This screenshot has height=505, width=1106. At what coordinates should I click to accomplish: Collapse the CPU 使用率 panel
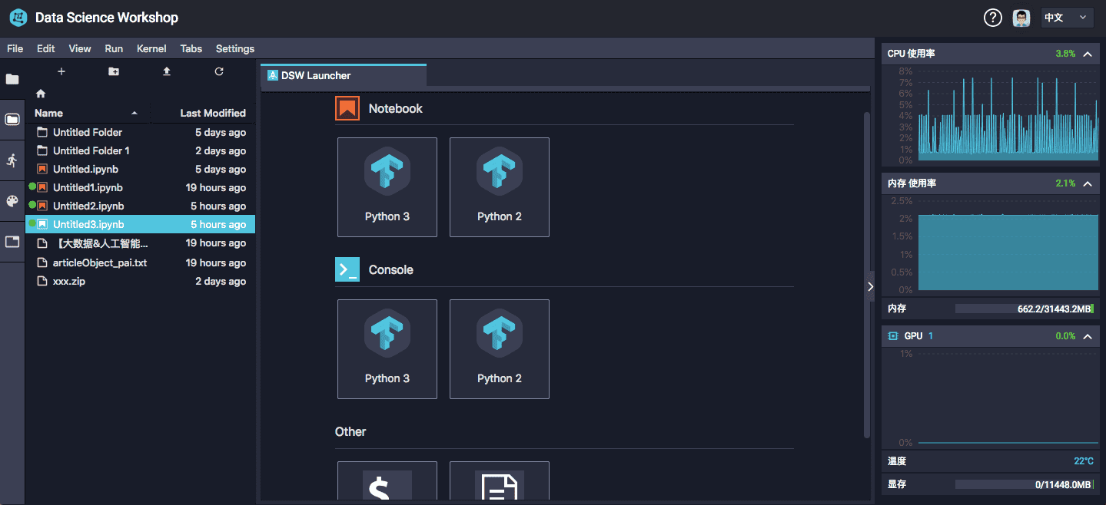pos(1088,54)
